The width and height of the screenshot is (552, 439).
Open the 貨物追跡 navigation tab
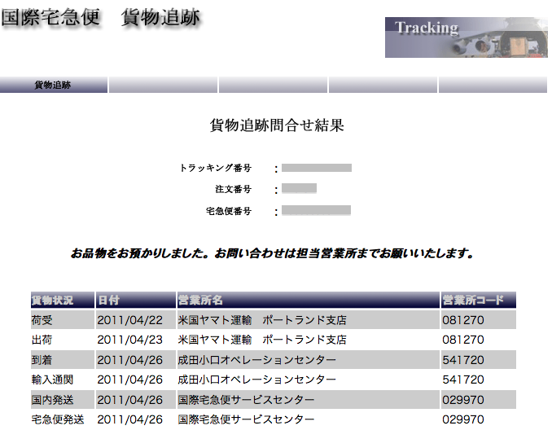point(54,85)
